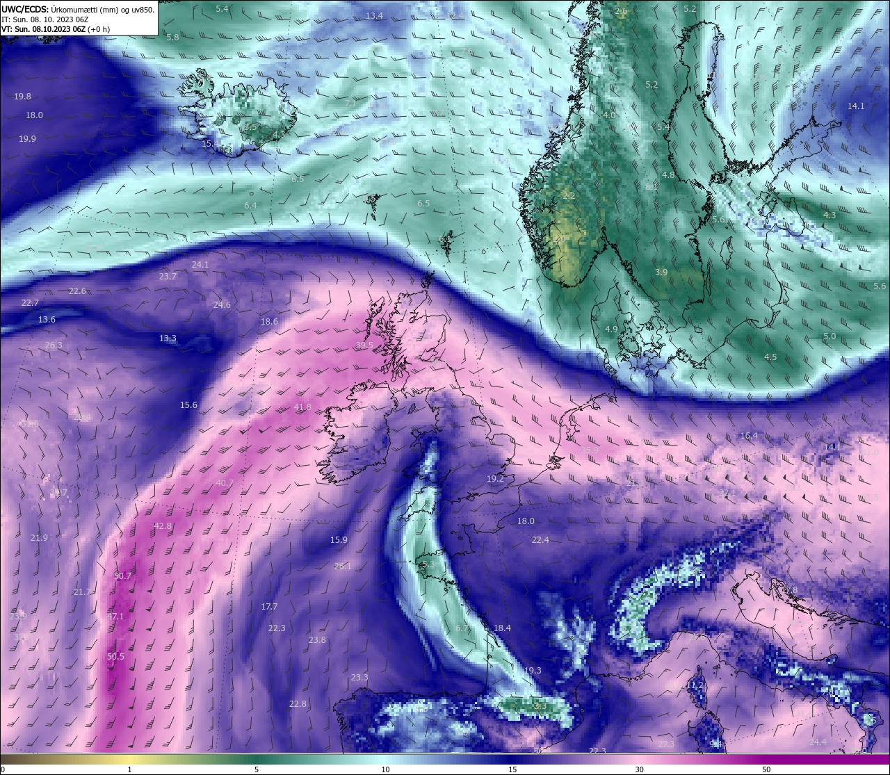
Task: Click the map value 4.9 over Denmark
Action: pos(611,329)
